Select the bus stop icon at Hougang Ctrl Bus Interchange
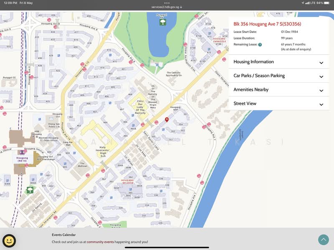The height and width of the screenshot is (250, 334). coord(27,165)
